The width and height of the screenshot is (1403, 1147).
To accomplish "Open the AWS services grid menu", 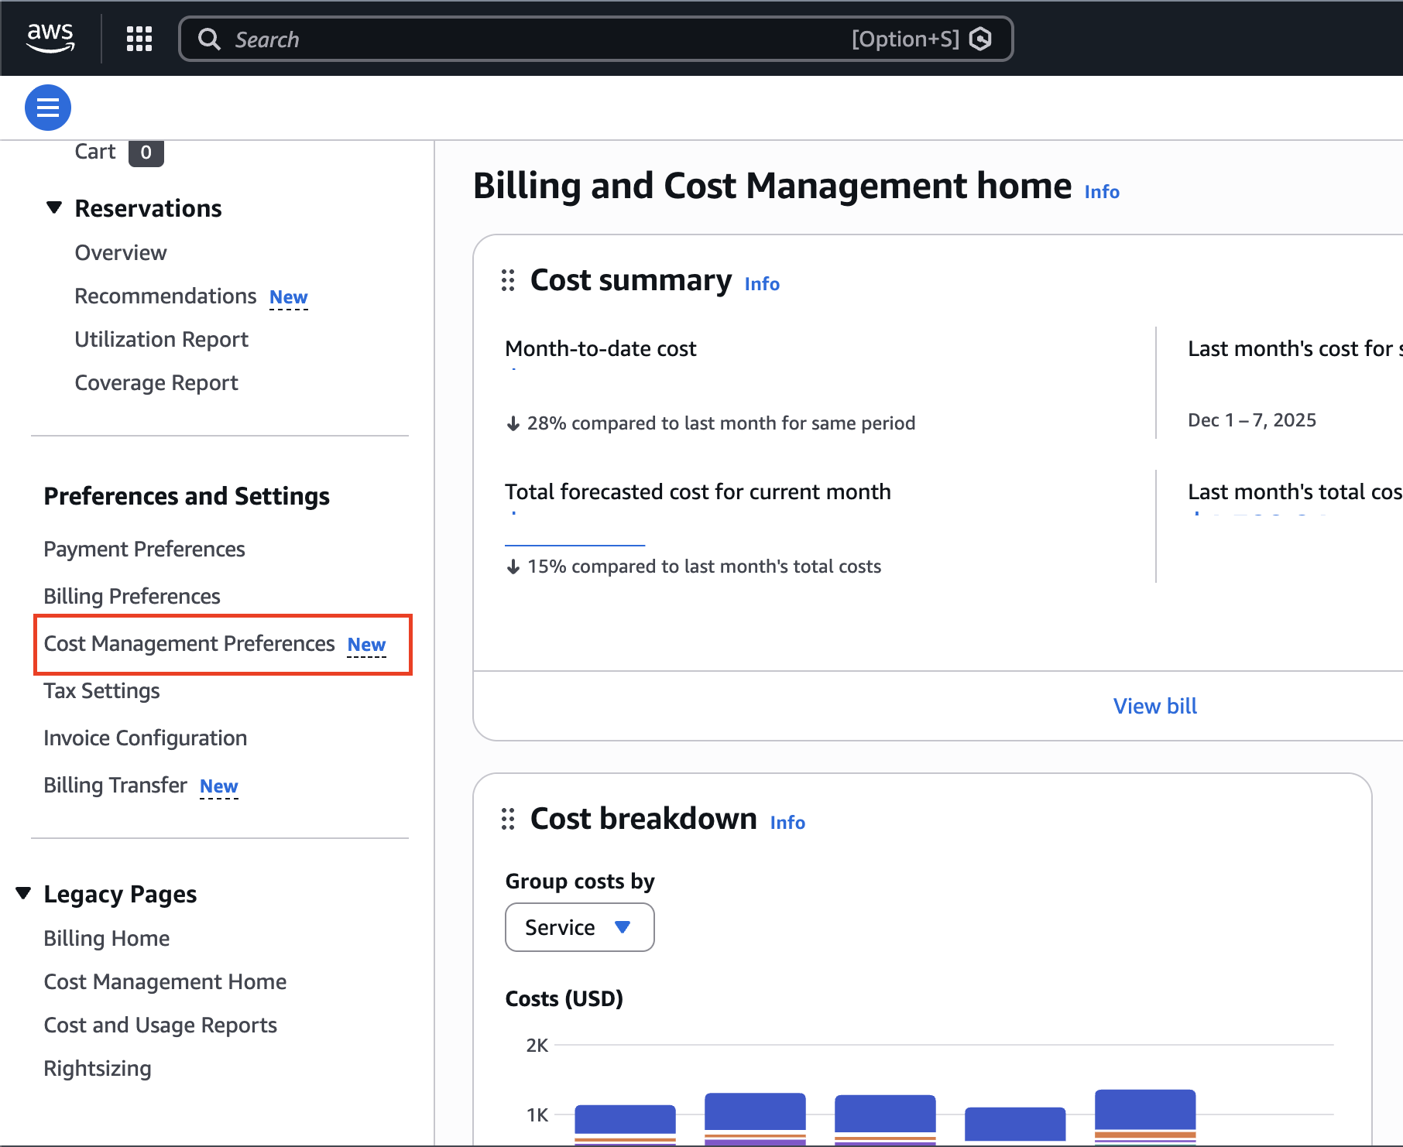I will [139, 39].
